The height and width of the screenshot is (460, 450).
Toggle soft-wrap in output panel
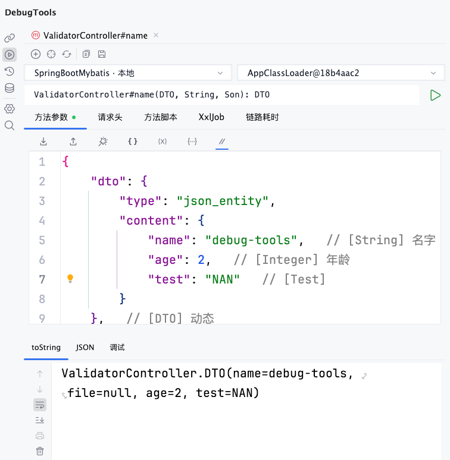click(x=40, y=405)
